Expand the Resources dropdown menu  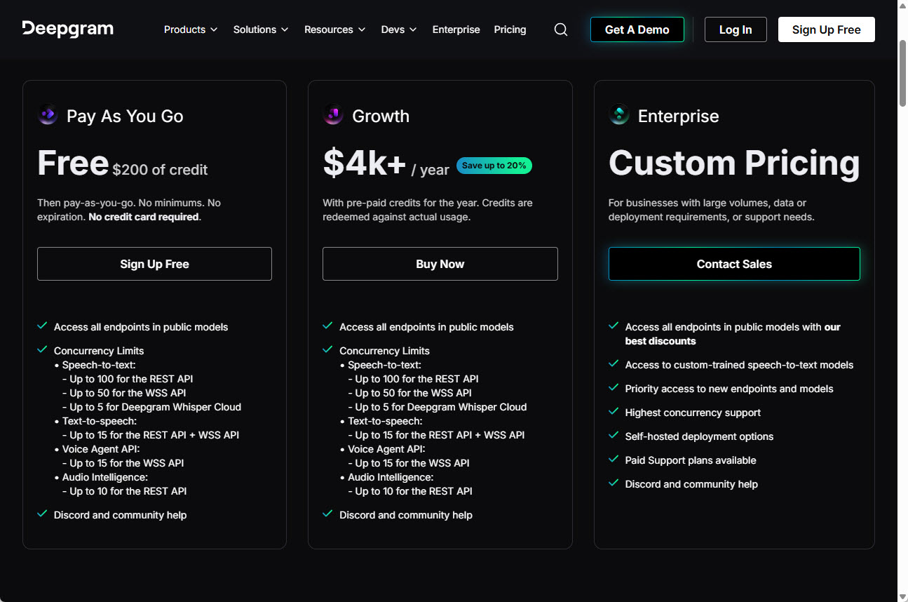click(335, 29)
